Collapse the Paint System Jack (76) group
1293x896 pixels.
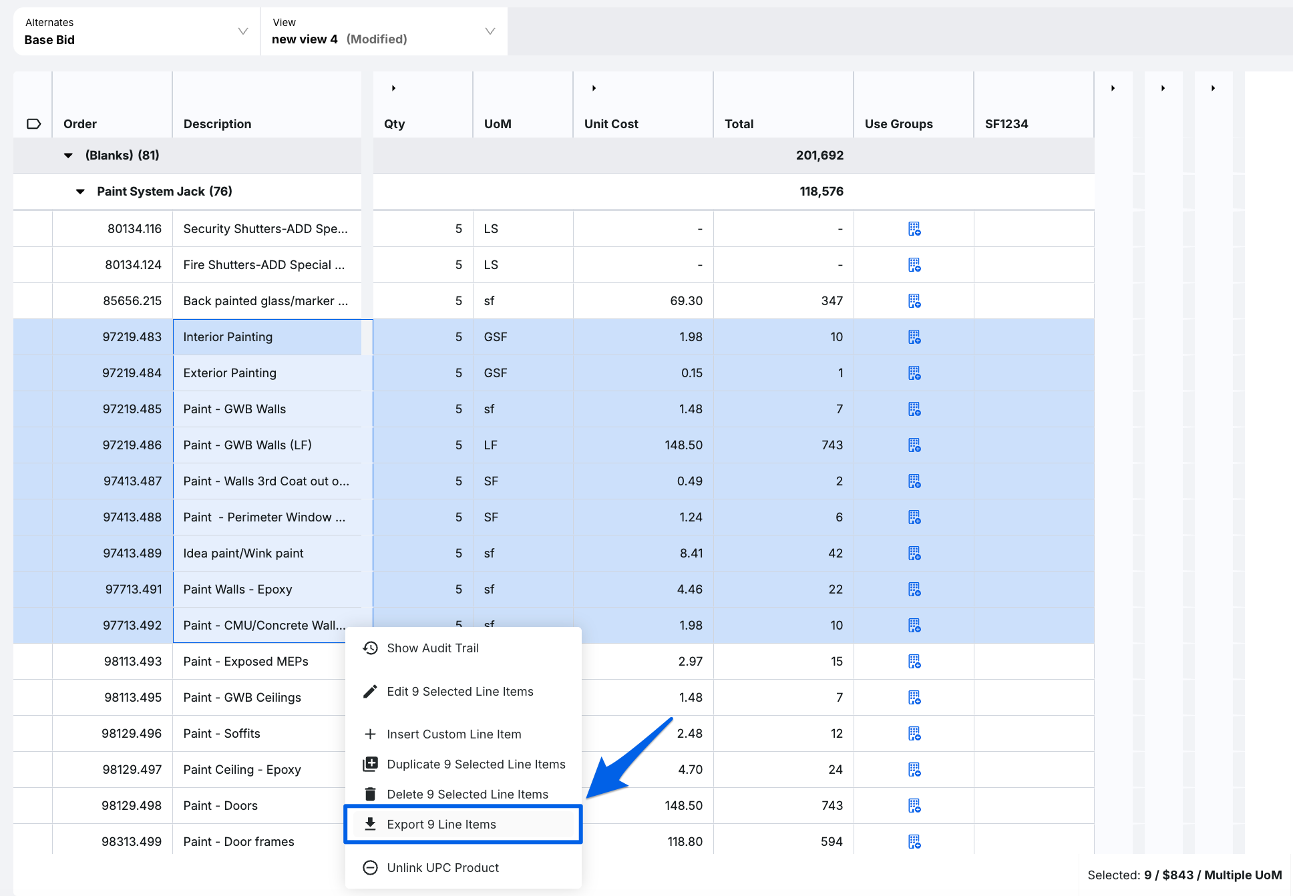tap(80, 192)
